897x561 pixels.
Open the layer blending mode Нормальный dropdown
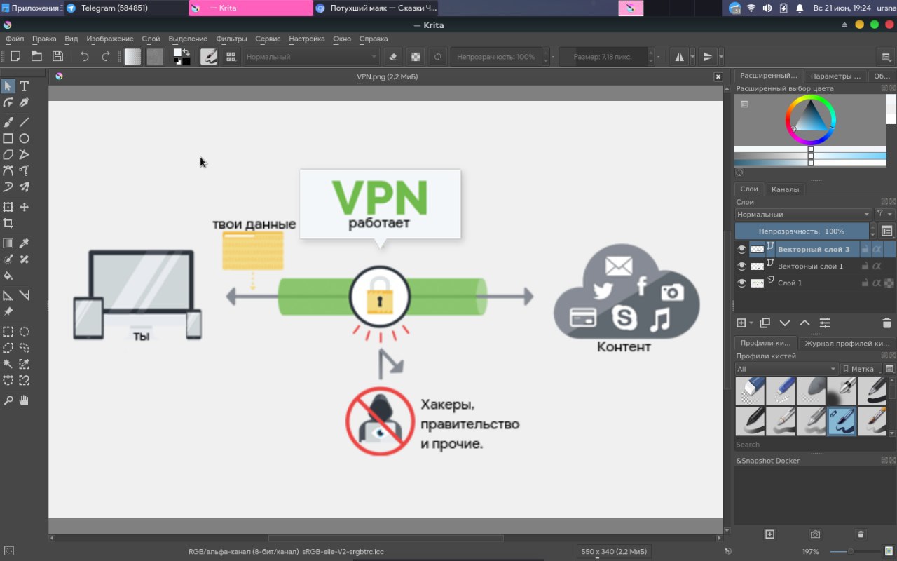click(x=803, y=214)
